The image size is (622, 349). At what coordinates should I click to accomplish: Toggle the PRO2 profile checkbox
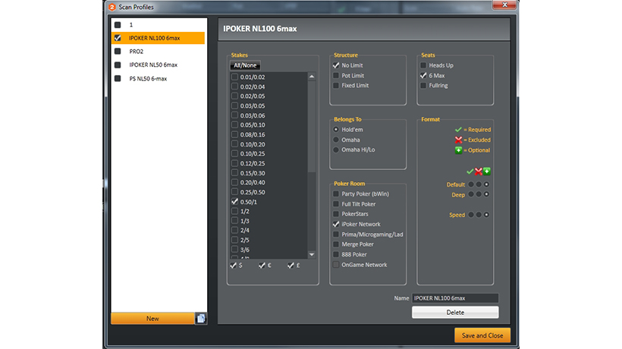(118, 51)
